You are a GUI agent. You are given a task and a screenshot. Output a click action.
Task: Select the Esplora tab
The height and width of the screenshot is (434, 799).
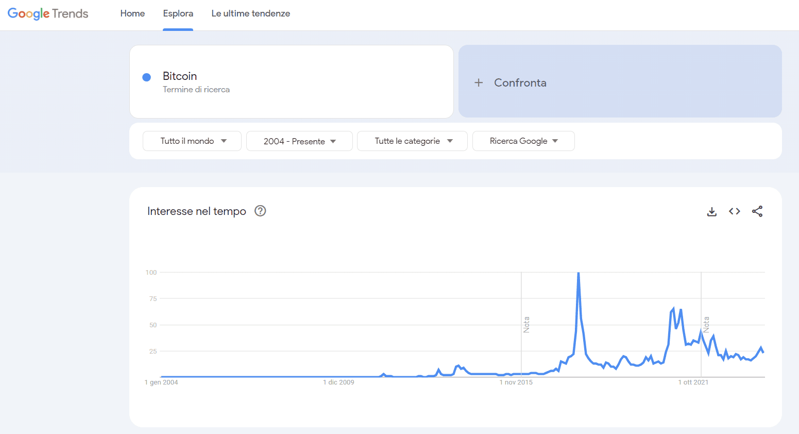pyautogui.click(x=178, y=13)
